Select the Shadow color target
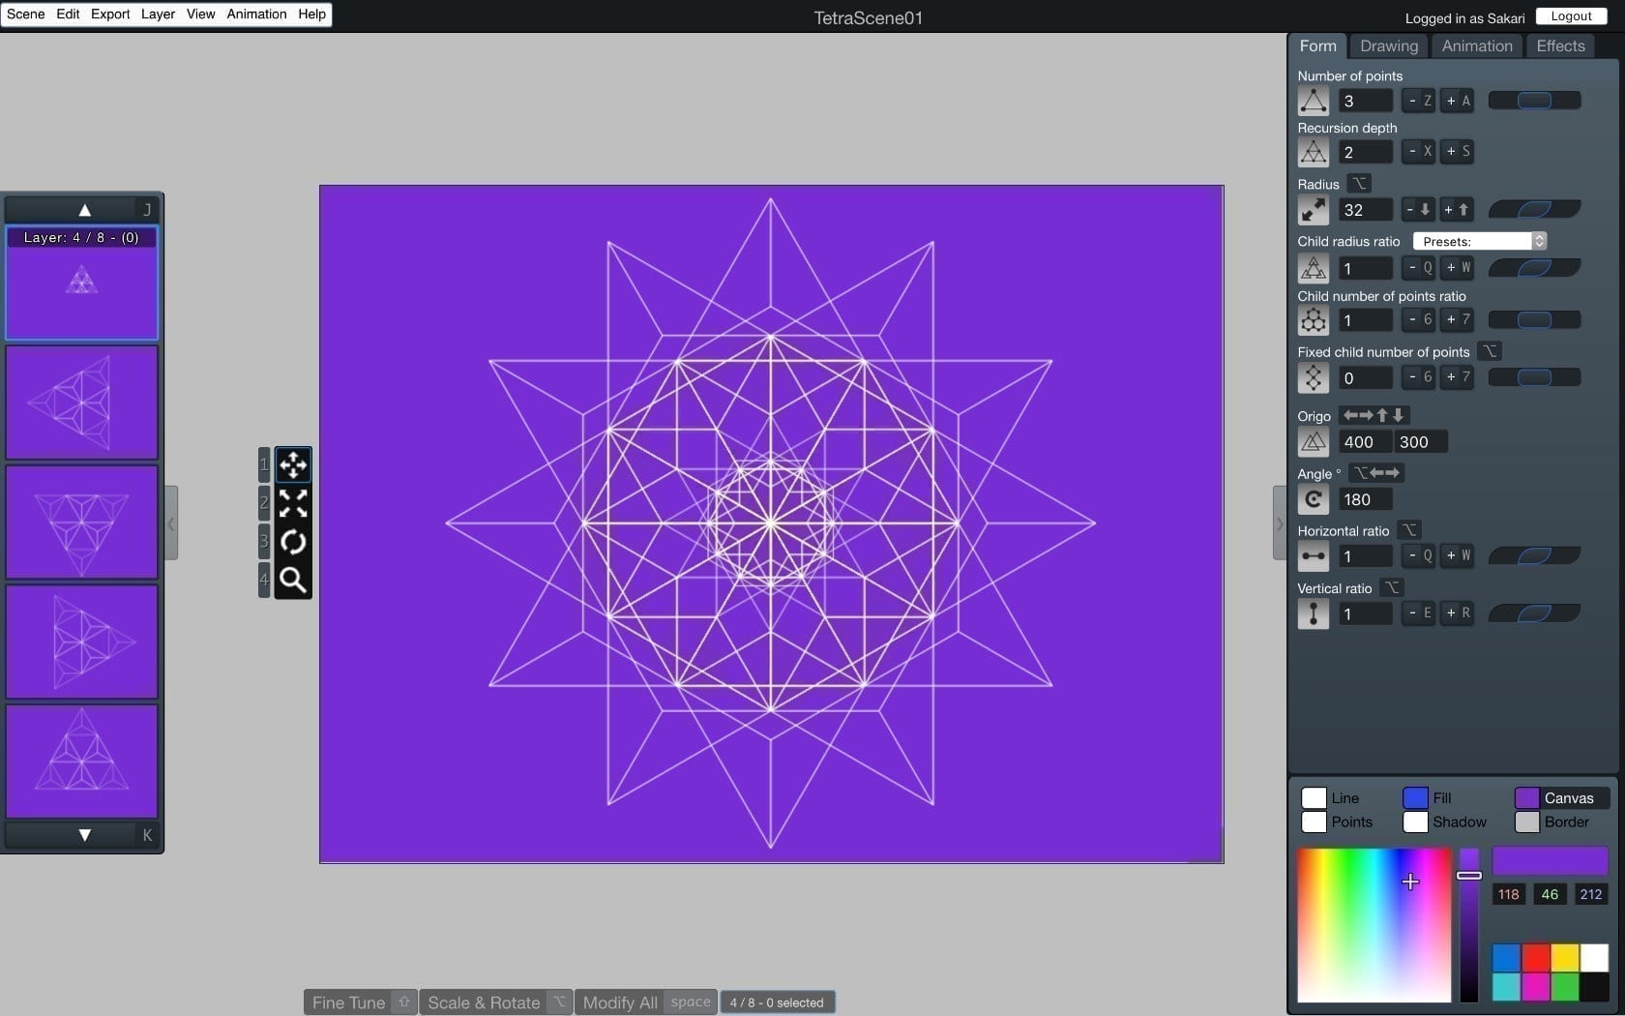Screen dimensions: 1625x1016 point(1415,822)
